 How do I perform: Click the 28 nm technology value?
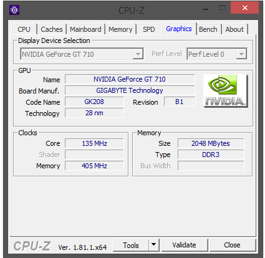(94, 113)
